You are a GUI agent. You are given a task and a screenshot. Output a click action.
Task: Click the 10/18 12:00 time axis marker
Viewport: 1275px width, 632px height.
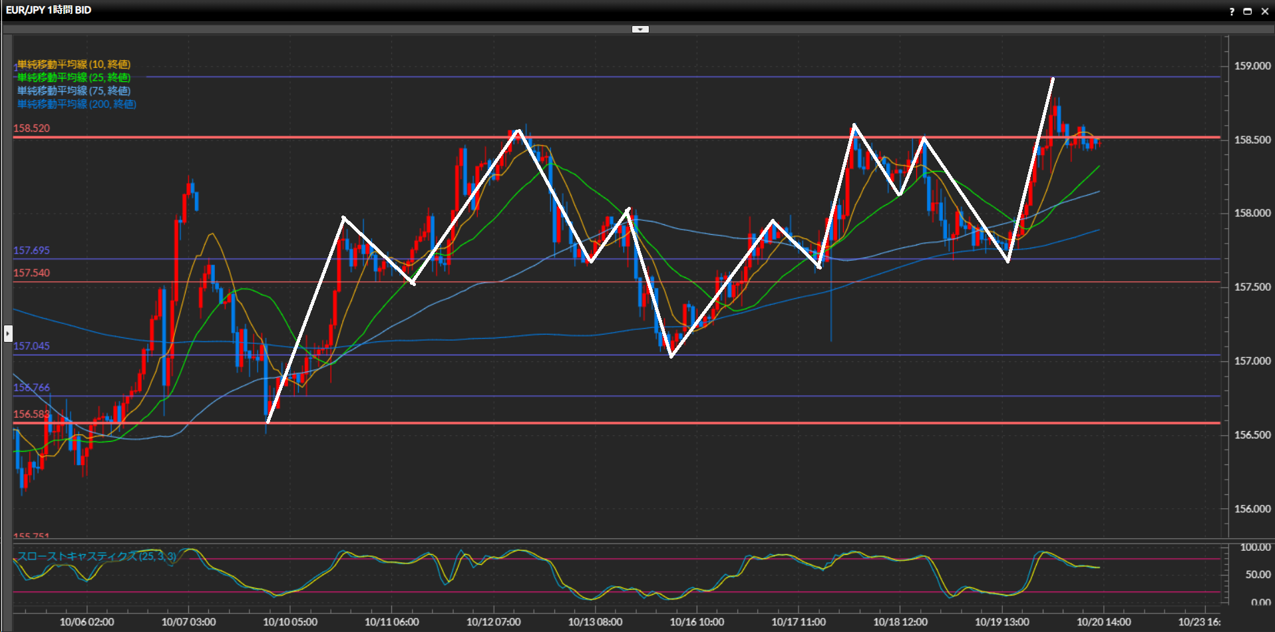tap(900, 622)
